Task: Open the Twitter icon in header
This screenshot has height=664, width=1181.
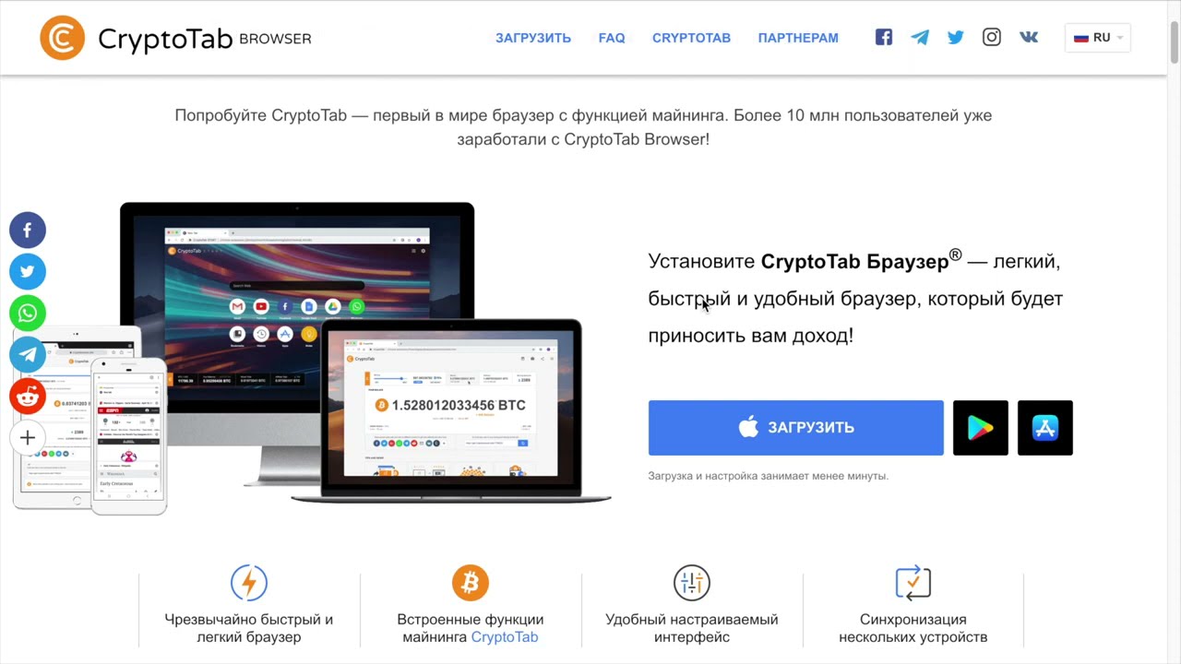Action: click(956, 38)
